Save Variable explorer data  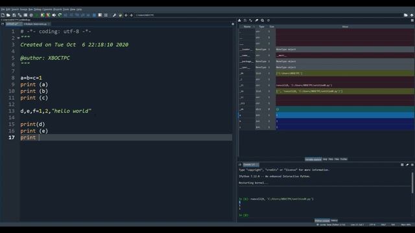pyautogui.click(x=245, y=20)
